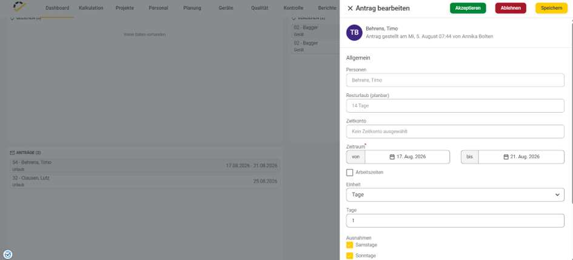Click the Zeitkonto field
The width and height of the screenshot is (573, 260).
455,132
